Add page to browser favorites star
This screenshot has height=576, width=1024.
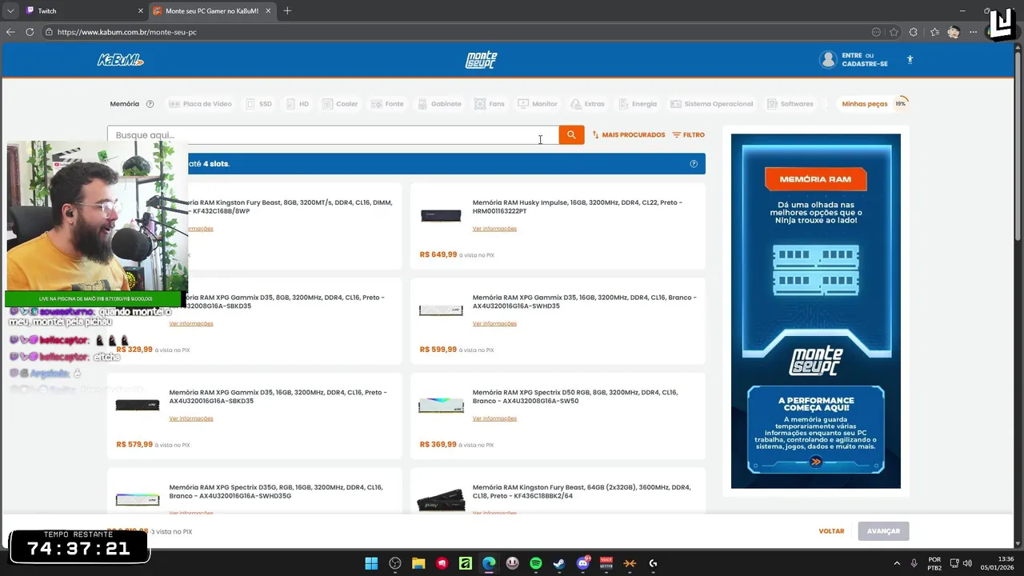coord(894,32)
